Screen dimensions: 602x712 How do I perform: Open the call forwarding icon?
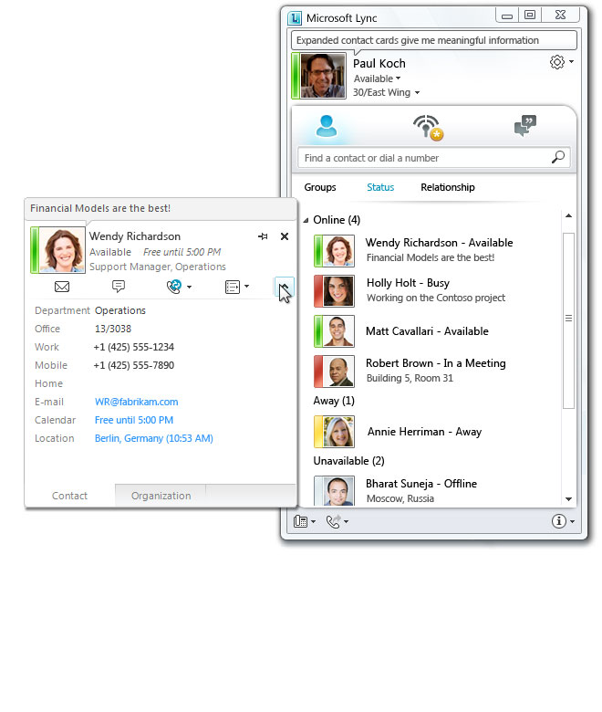[334, 521]
